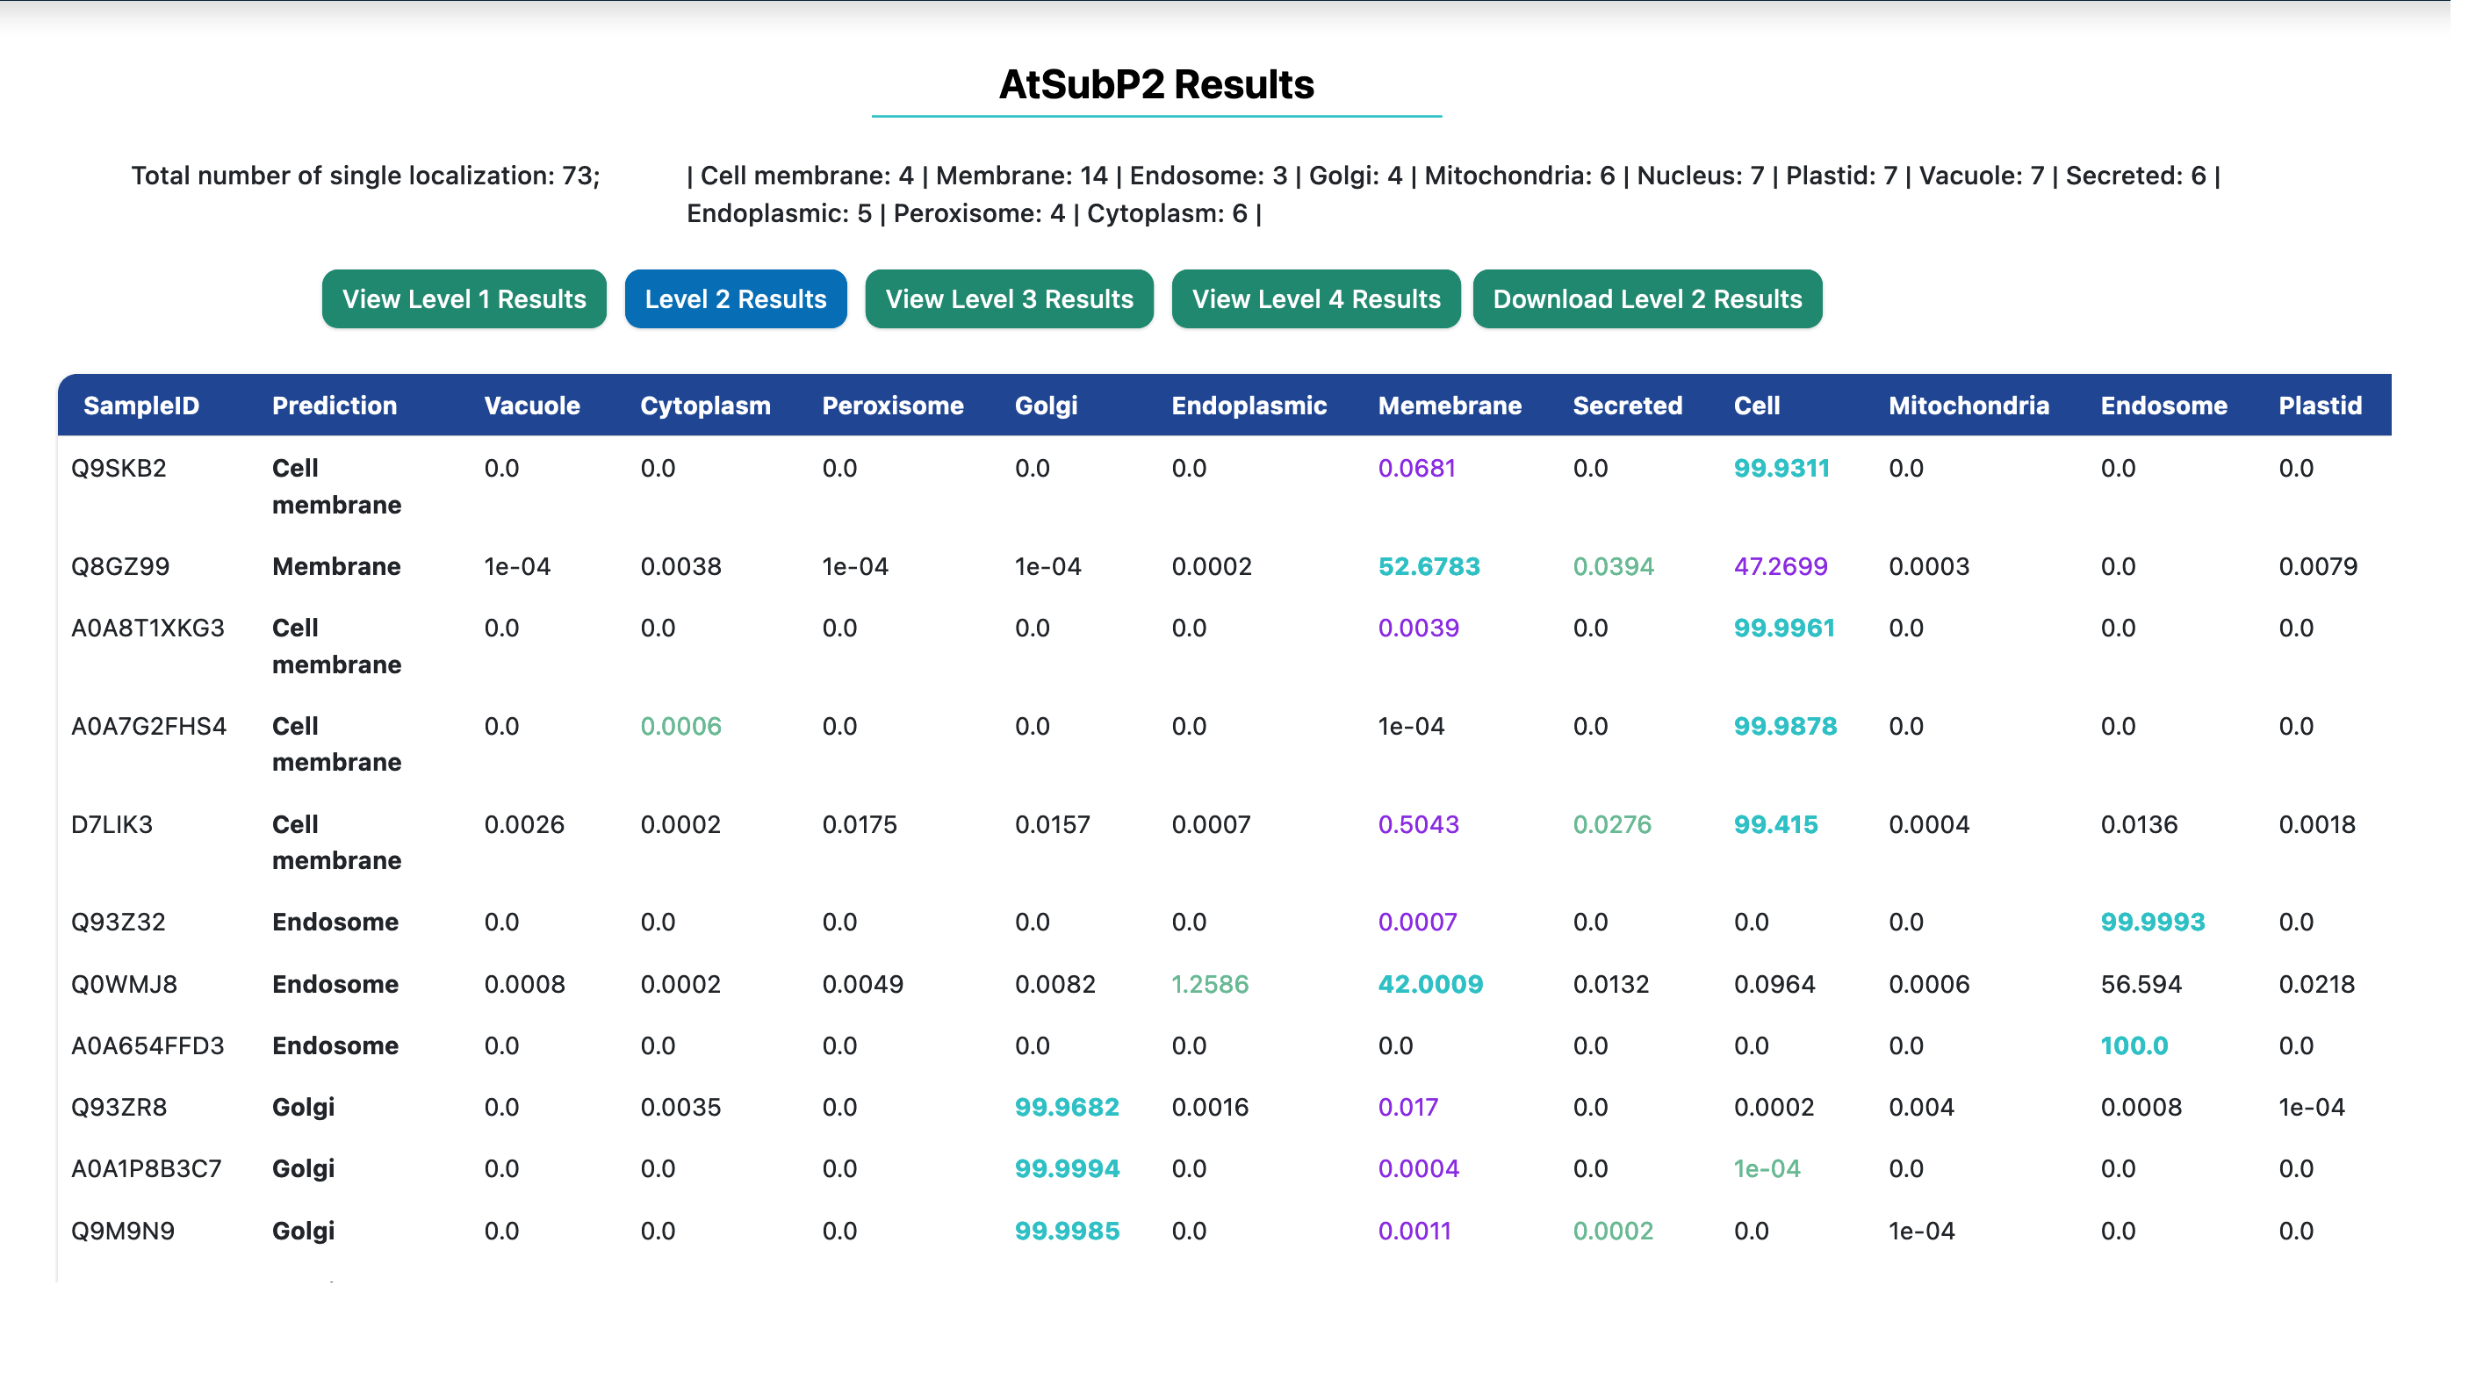
Task: Click Golgi value 99.9682
Action: pos(1067,1107)
